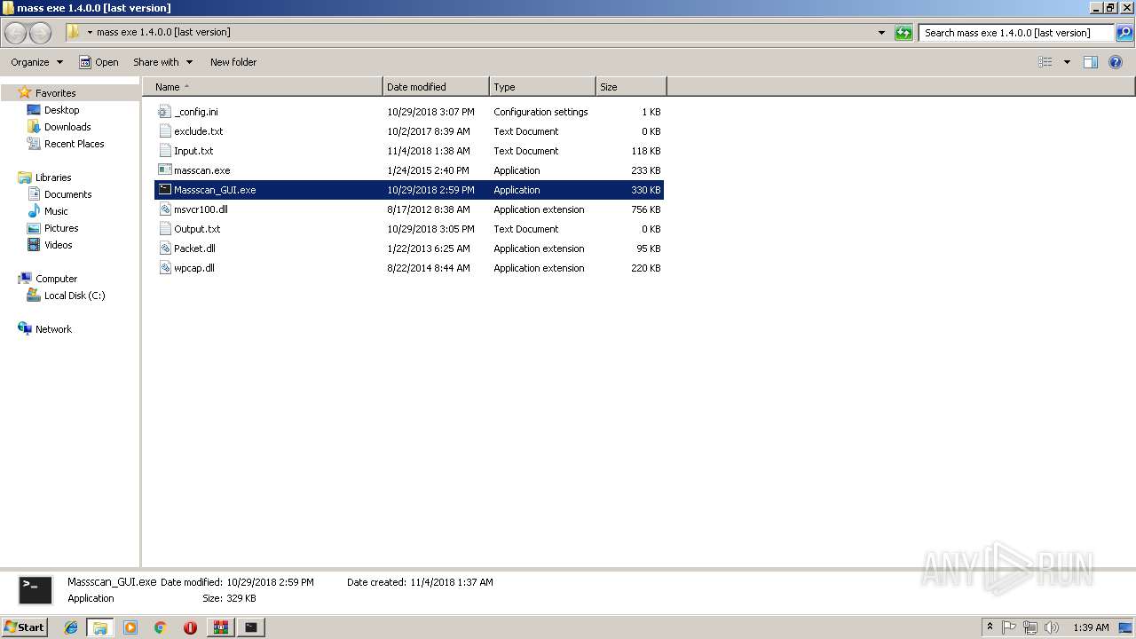Viewport: 1136px width, 639px height.
Task: Click the Input.txt file icon
Action: pos(164,151)
